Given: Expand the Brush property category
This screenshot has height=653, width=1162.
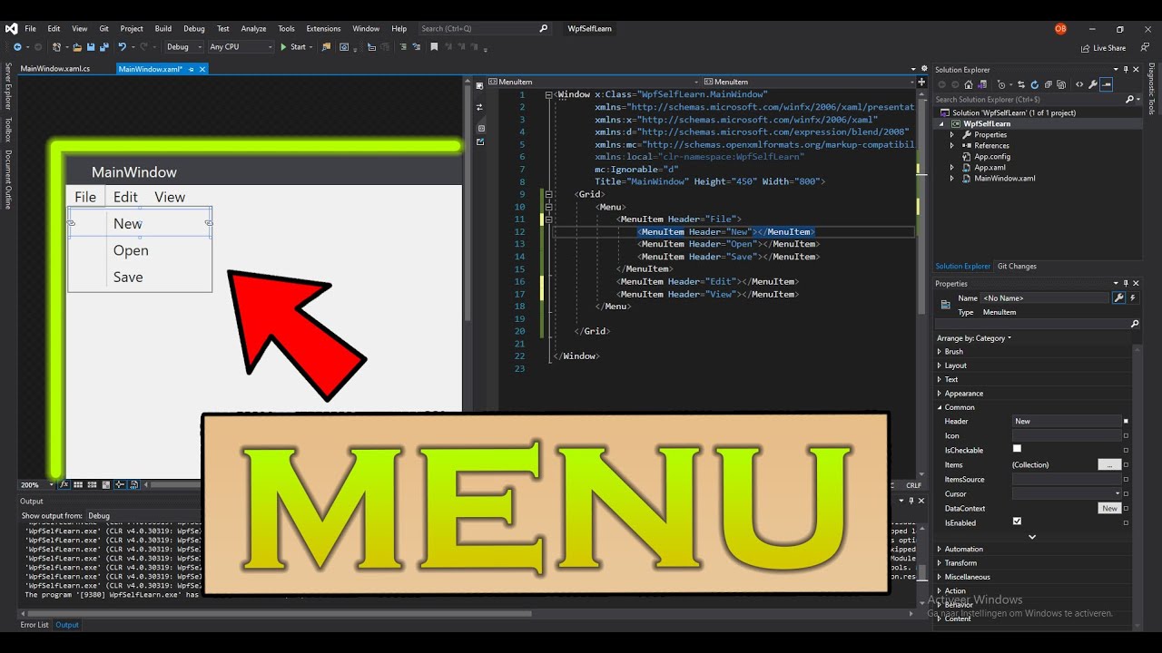Looking at the screenshot, I should 940,352.
